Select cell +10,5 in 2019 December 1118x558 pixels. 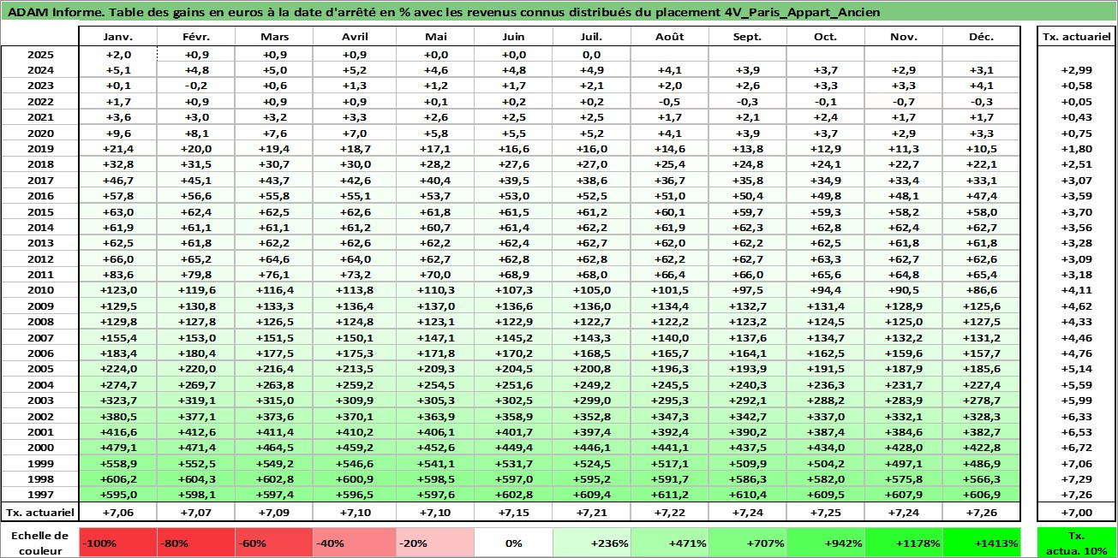[x=982, y=149]
